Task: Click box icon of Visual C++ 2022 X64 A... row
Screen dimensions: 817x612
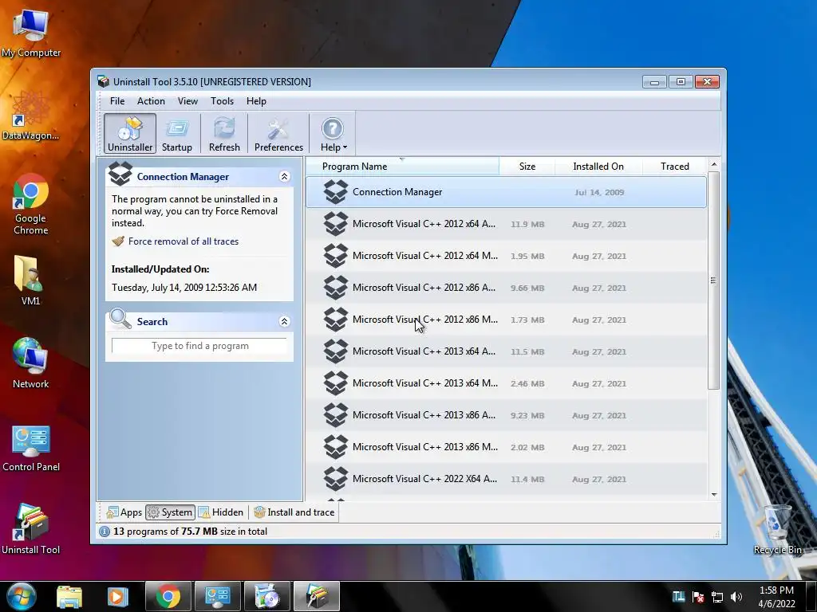Action: 336,479
